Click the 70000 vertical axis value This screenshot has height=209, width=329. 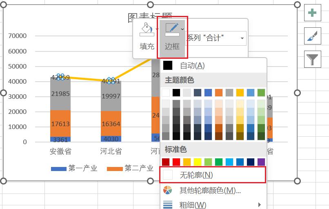tap(18, 36)
